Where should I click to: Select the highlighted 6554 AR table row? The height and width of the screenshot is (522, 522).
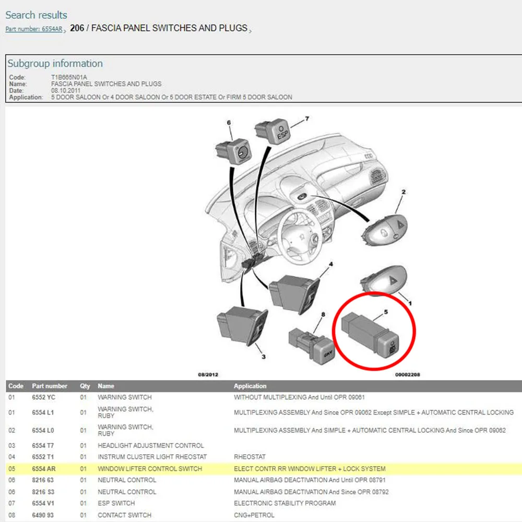click(264, 469)
